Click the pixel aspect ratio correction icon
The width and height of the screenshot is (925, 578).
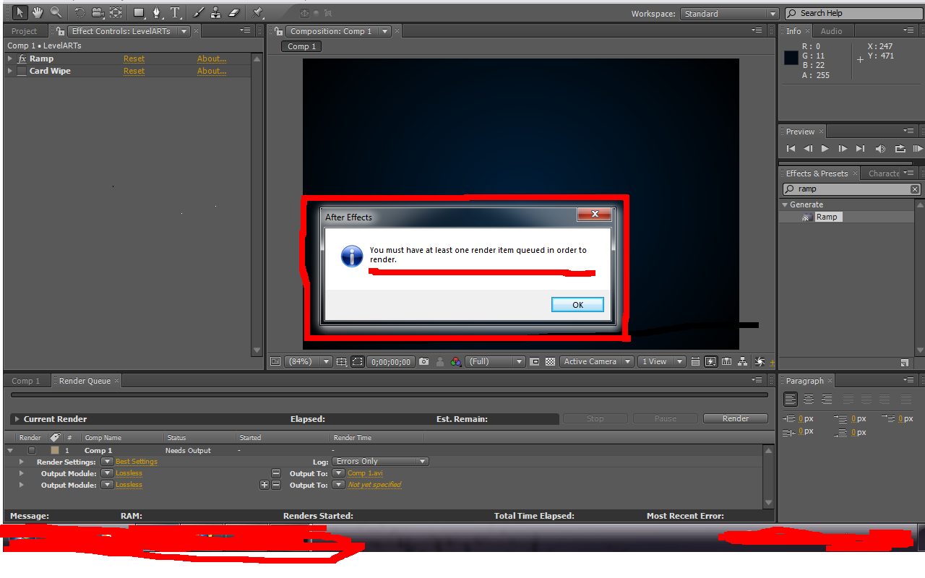(695, 362)
